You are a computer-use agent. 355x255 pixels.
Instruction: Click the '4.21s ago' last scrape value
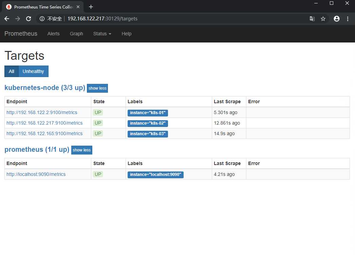(224, 174)
